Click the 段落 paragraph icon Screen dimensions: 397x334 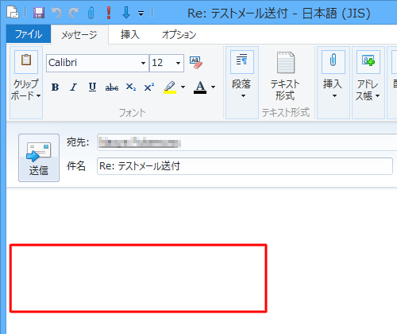tap(242, 62)
